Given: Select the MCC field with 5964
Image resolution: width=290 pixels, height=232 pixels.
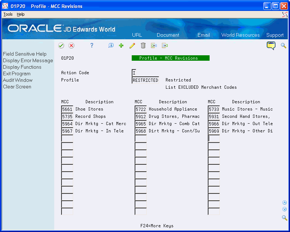Looking at the screenshot, I should 67,124.
